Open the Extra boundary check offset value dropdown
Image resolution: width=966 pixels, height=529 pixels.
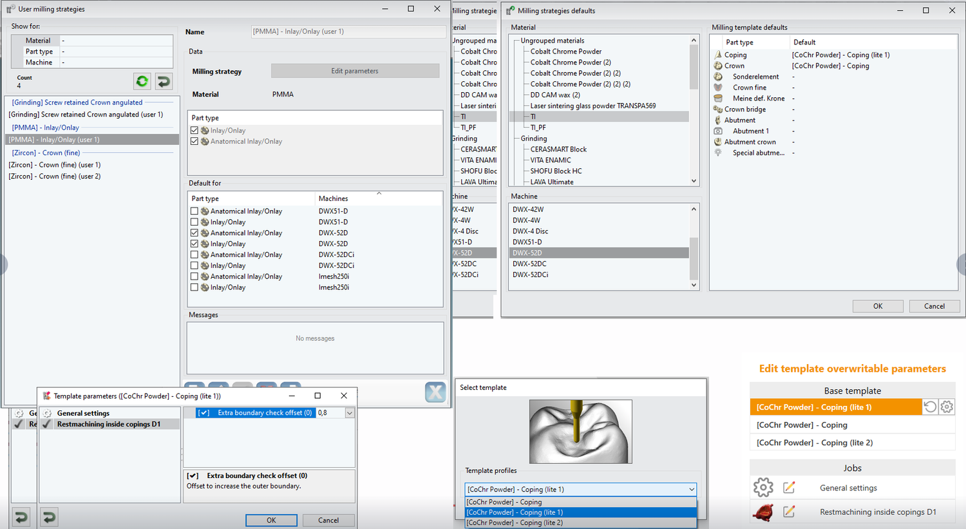(x=350, y=413)
